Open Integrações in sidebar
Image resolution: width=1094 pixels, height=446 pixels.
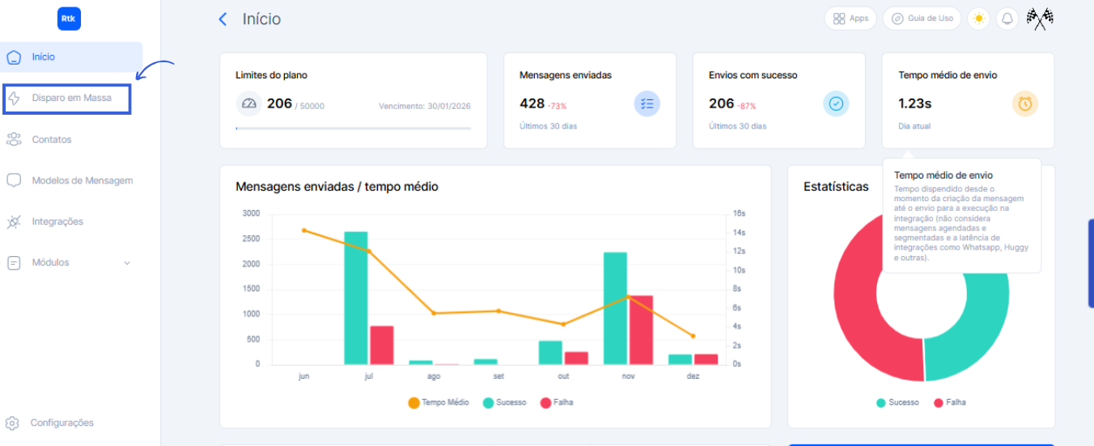tap(57, 221)
